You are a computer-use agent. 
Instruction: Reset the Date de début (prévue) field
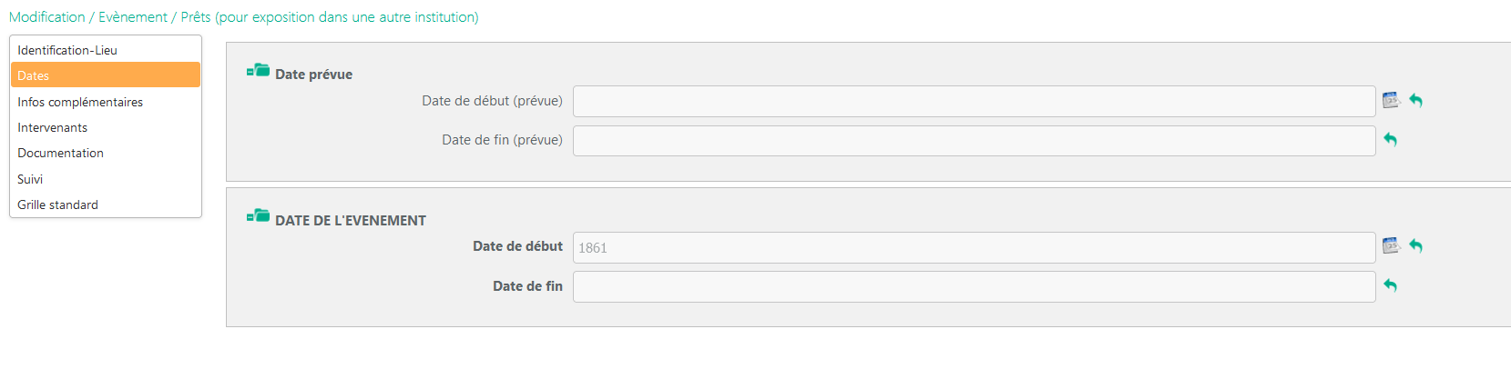(x=1416, y=100)
